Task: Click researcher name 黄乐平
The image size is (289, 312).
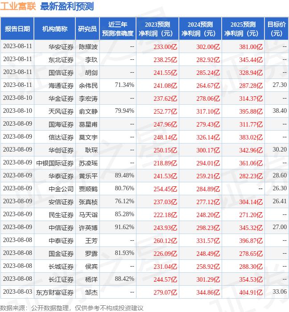Action: tap(88, 177)
